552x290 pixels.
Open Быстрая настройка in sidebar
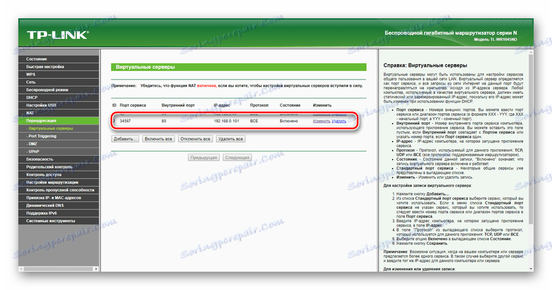pos(59,67)
